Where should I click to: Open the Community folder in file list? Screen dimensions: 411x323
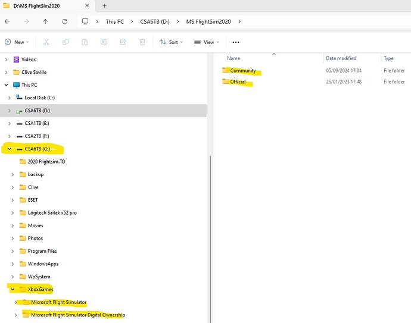(x=242, y=71)
